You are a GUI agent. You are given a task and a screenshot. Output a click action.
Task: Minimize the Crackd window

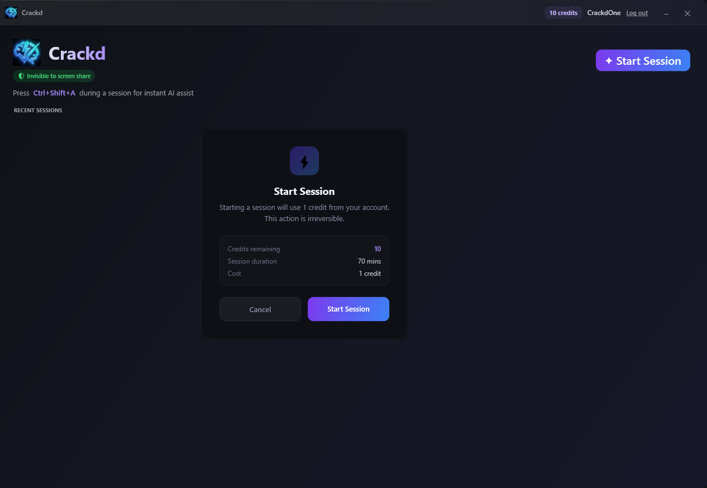tap(666, 13)
